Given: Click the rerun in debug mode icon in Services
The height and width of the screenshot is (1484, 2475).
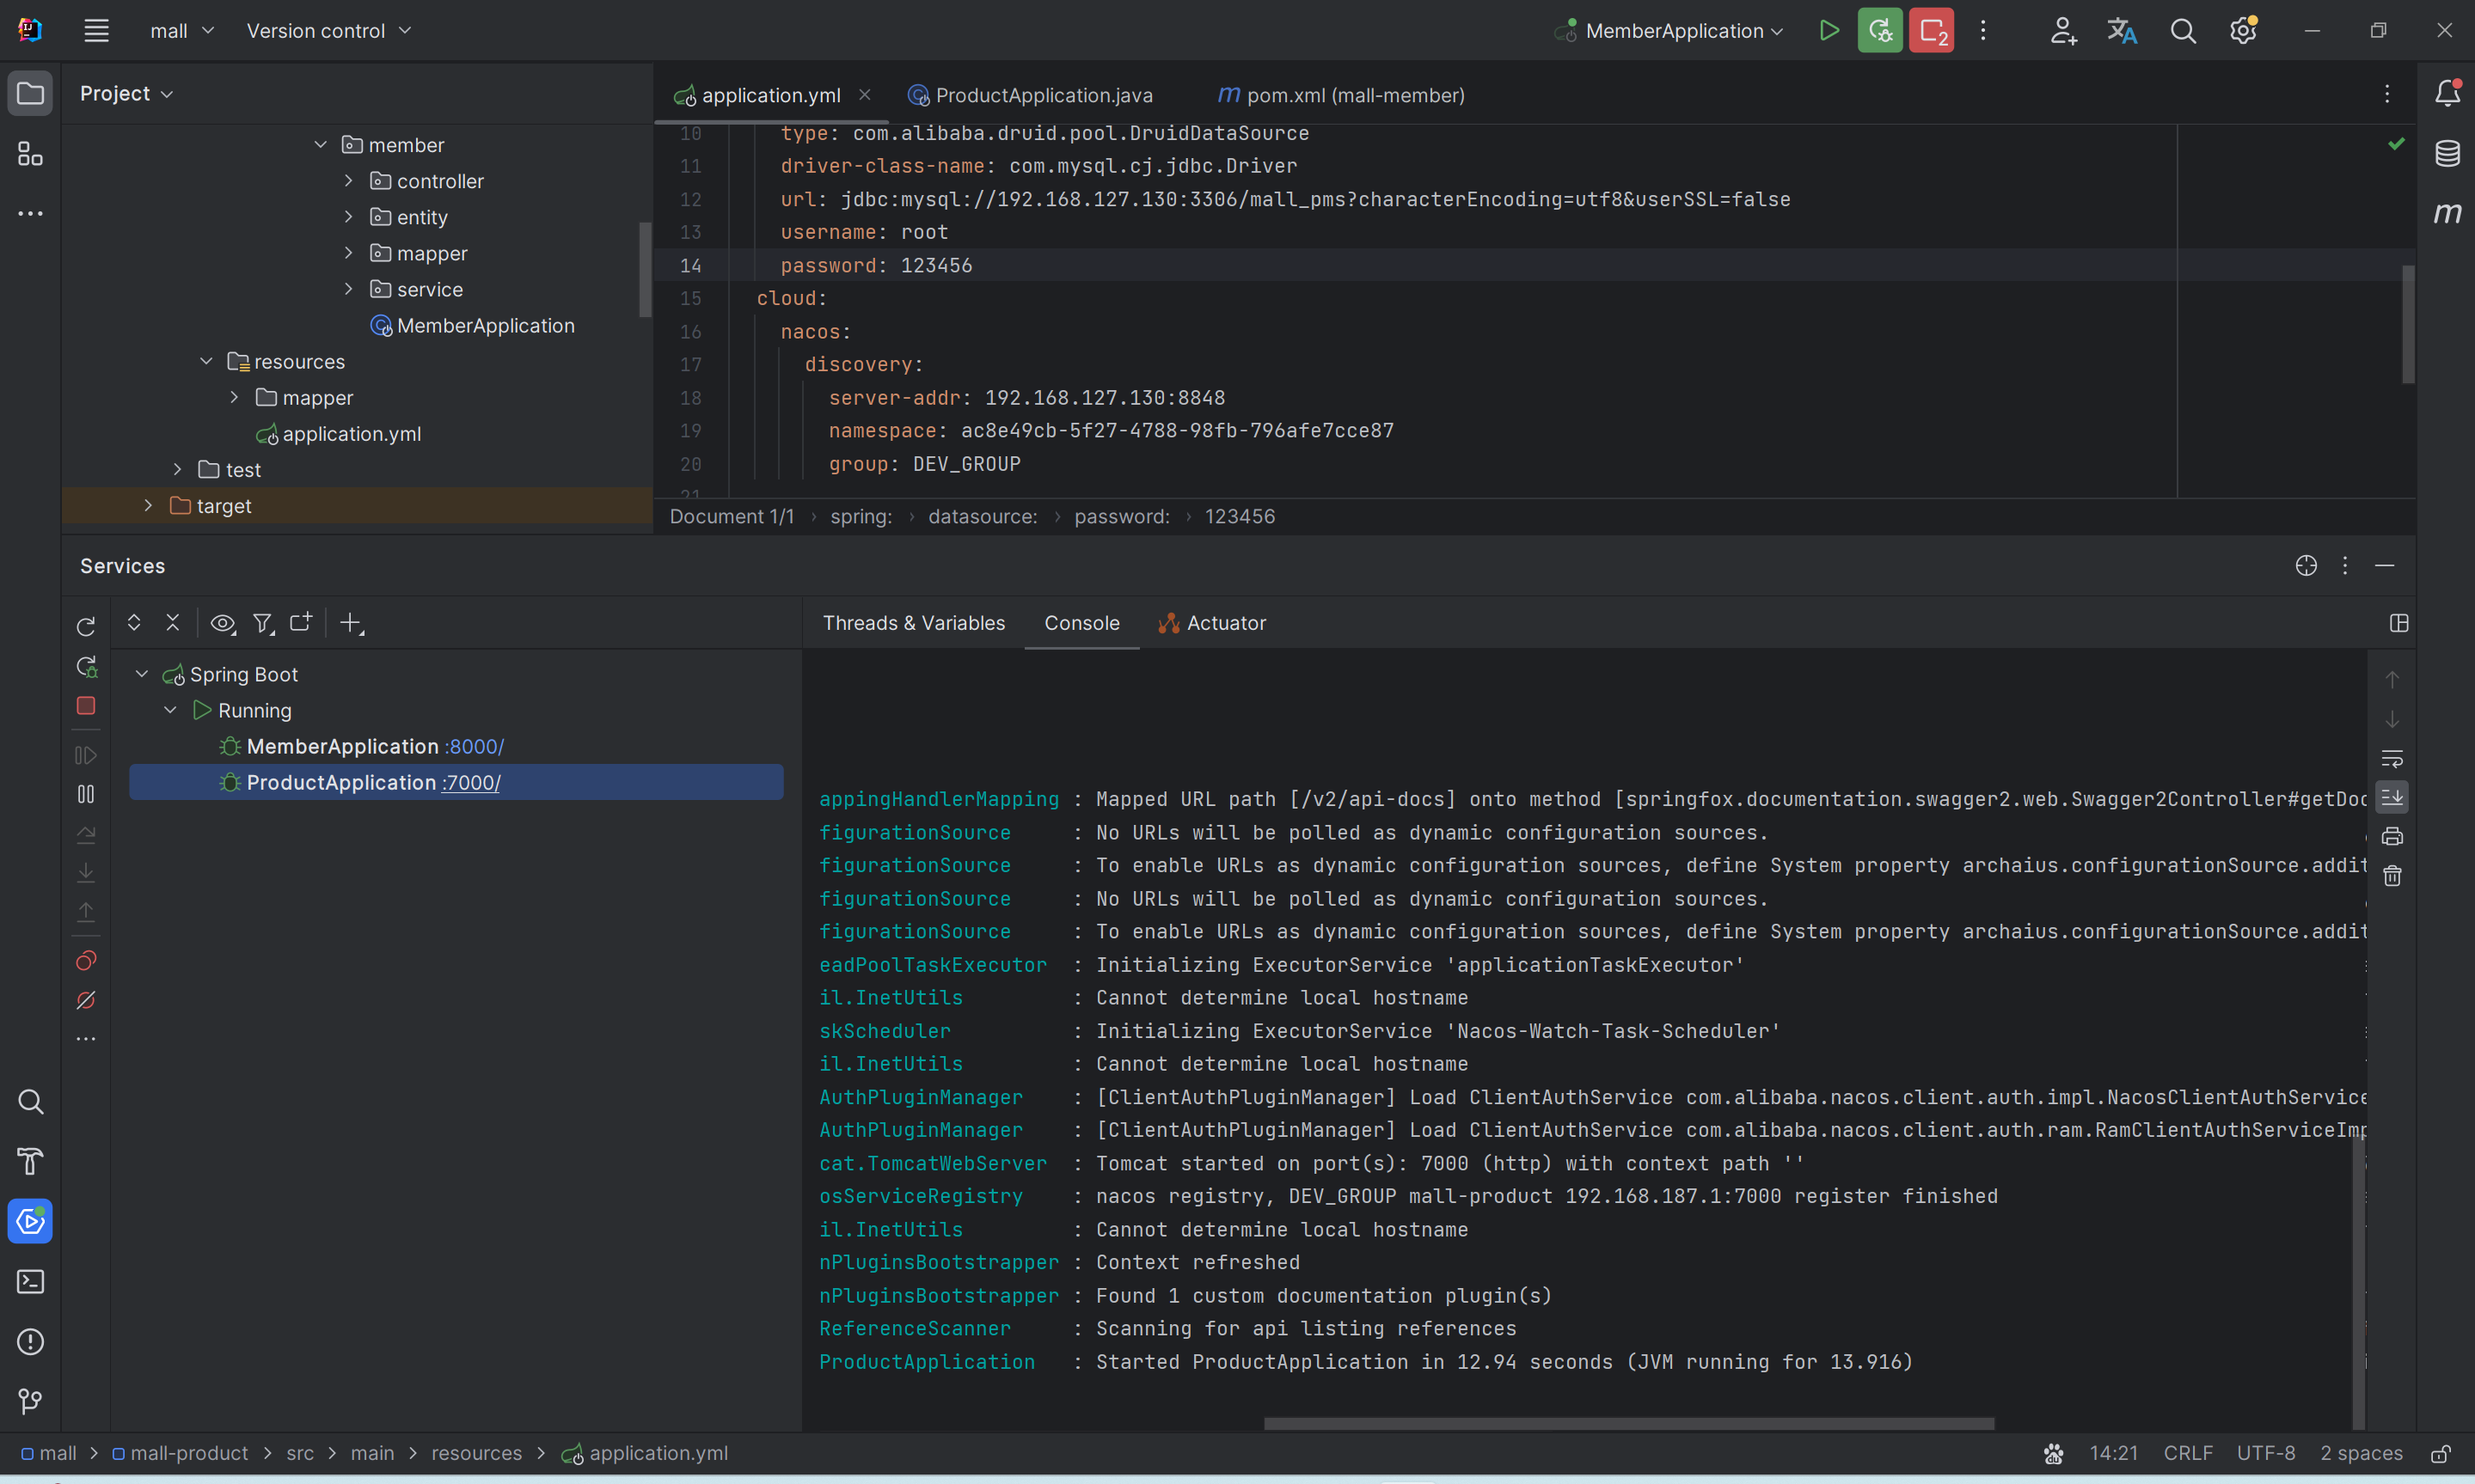Looking at the screenshot, I should click(86, 666).
